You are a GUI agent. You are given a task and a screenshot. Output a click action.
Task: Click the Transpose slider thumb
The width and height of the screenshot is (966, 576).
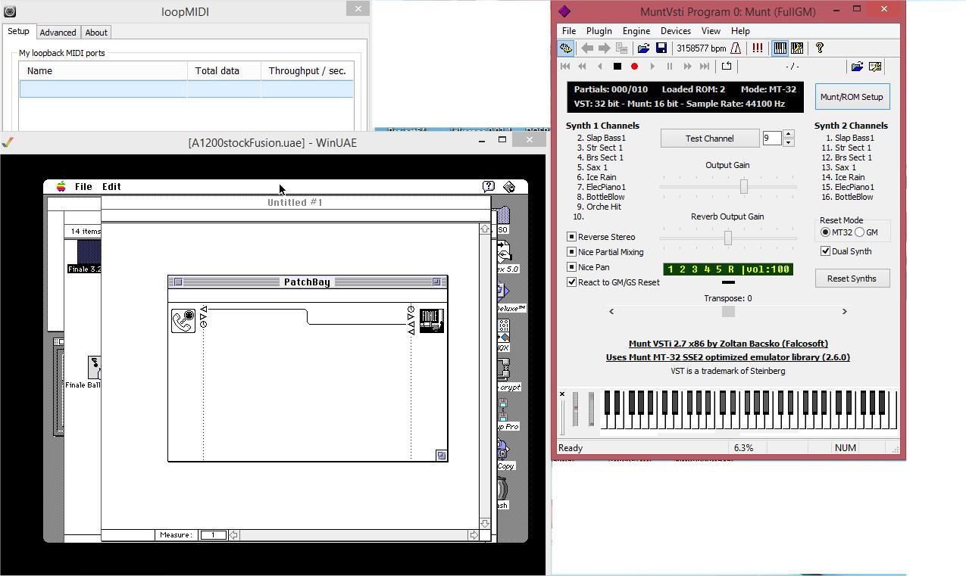point(728,311)
